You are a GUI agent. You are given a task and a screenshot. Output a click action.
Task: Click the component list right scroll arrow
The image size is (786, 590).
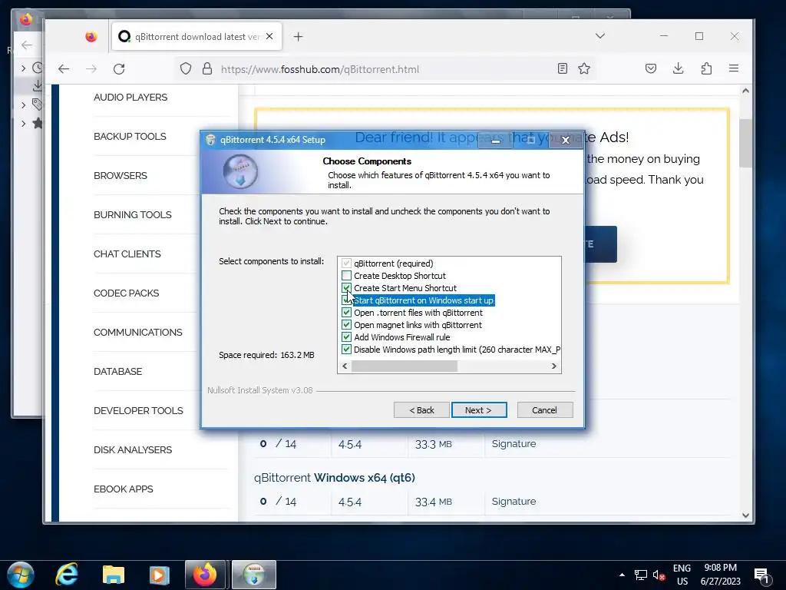pyautogui.click(x=554, y=366)
